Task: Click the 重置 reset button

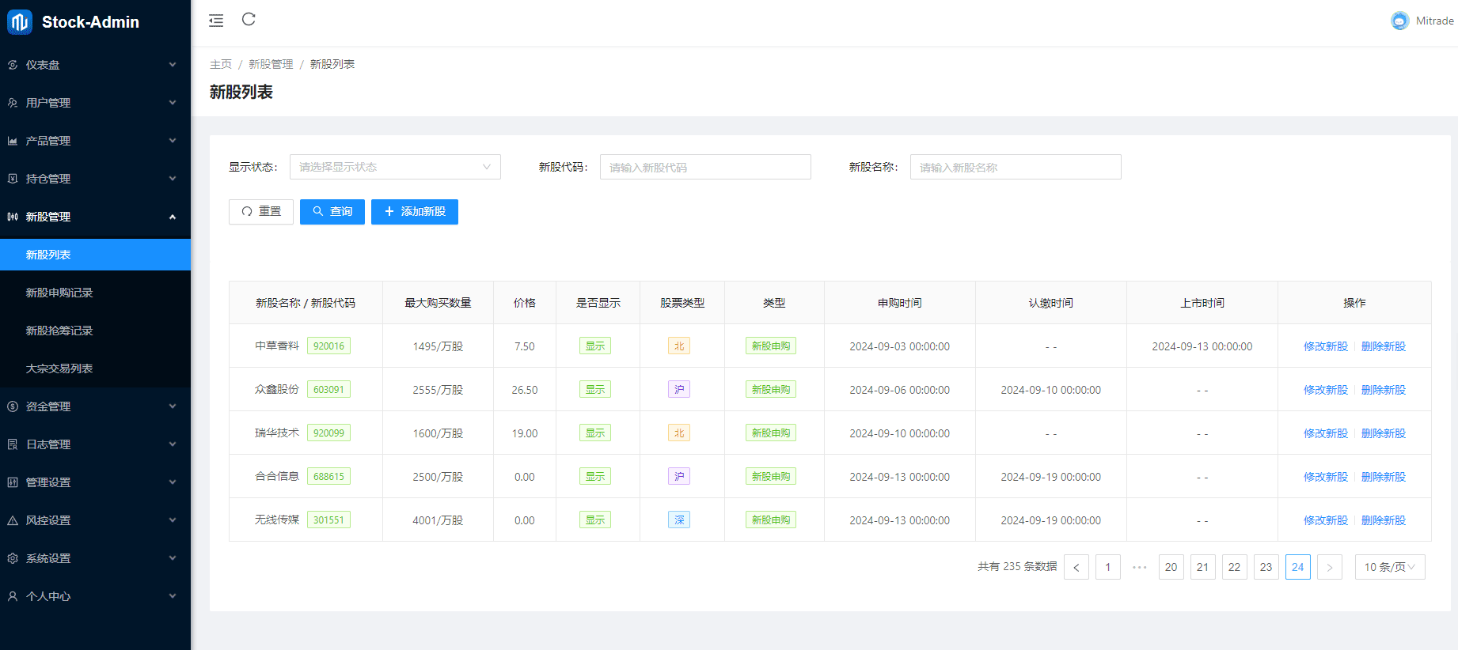Action: coord(261,212)
